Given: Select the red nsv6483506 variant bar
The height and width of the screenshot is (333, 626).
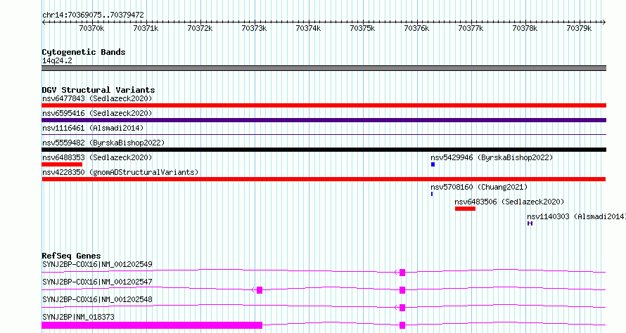Looking at the screenshot, I should pos(465,209).
